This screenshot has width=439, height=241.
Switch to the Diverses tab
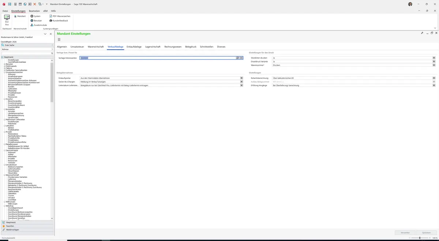point(221,47)
